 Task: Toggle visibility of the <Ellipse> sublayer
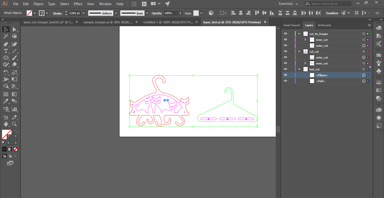point(286,75)
